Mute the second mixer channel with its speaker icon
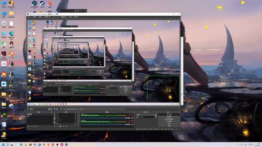 (129, 124)
